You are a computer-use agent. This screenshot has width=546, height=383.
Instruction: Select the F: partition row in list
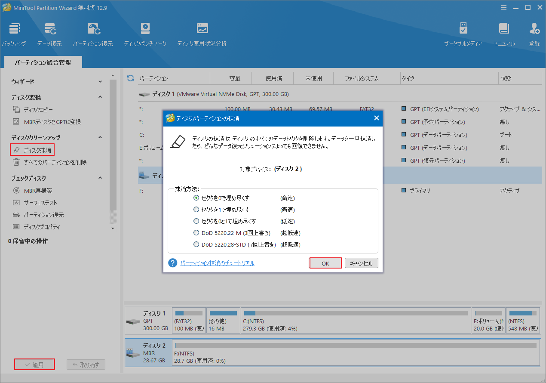tap(340, 191)
